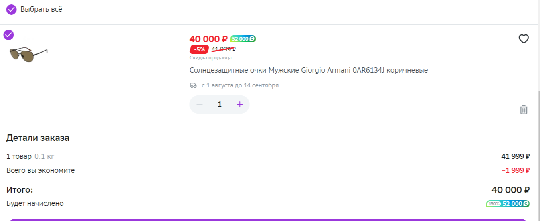The height and width of the screenshot is (221, 540).
Task: Click the delivery dates "с 1 августа до 14 сентября"
Action: pyautogui.click(x=240, y=85)
